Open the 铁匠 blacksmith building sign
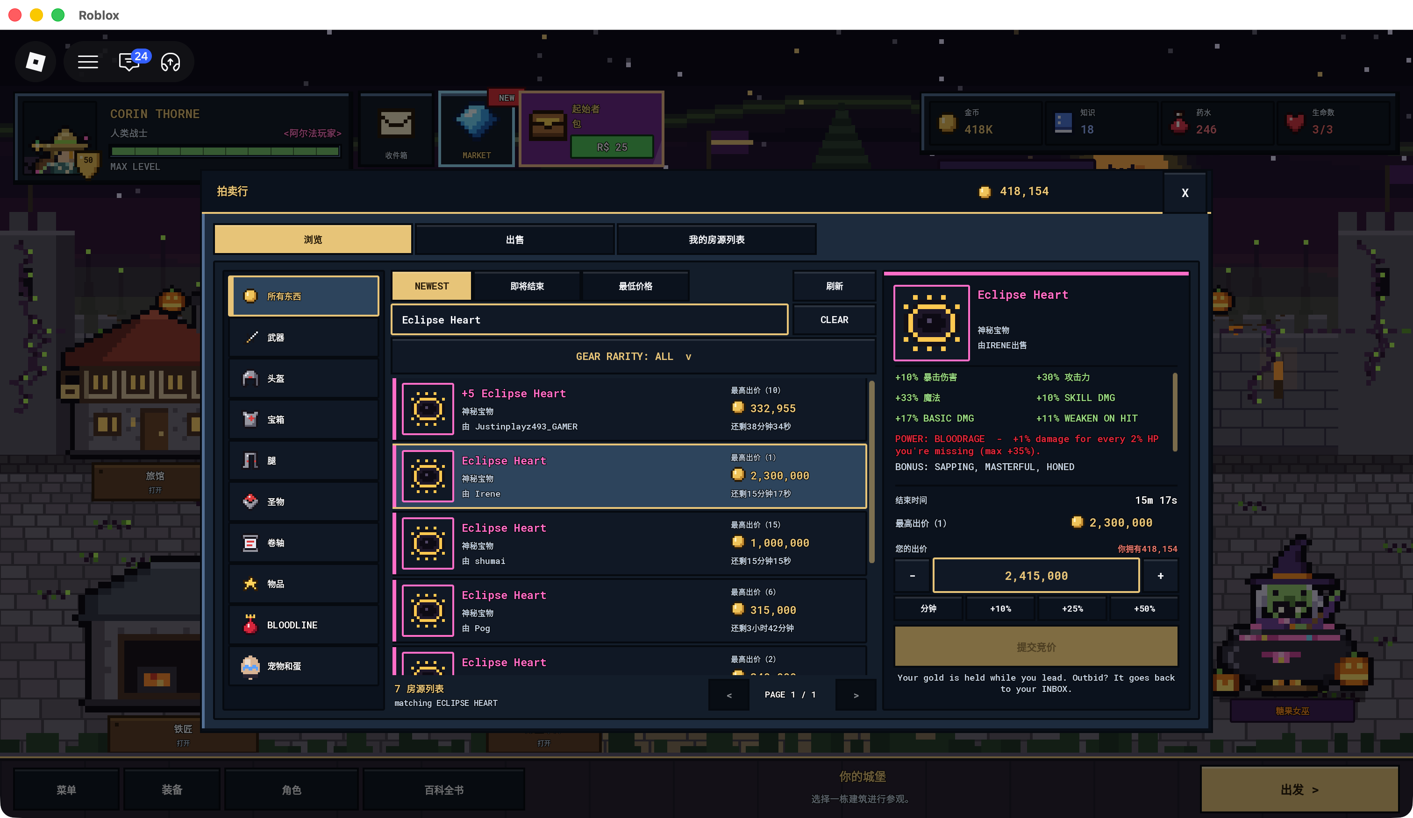This screenshot has width=1413, height=818. [183, 734]
